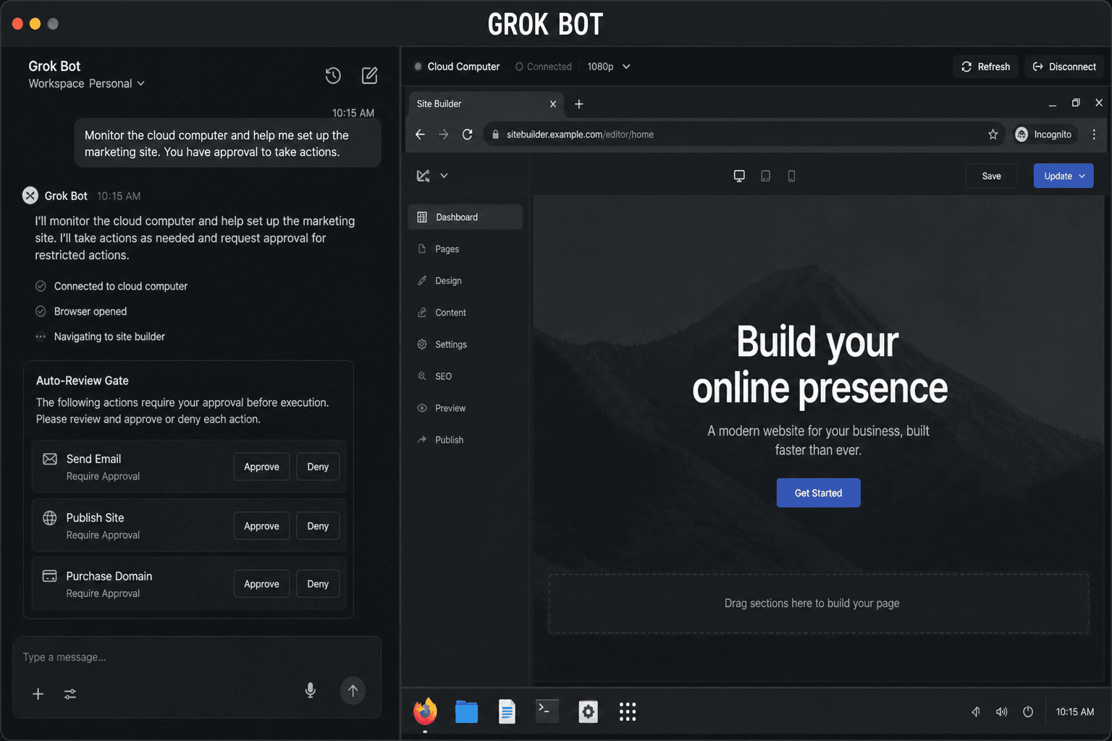Image resolution: width=1112 pixels, height=741 pixels.
Task: Select mobile preview device icon
Action: (791, 176)
